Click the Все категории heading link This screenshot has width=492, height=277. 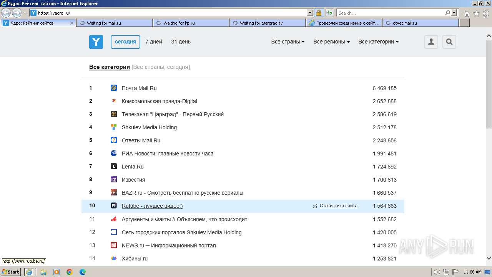110,67
